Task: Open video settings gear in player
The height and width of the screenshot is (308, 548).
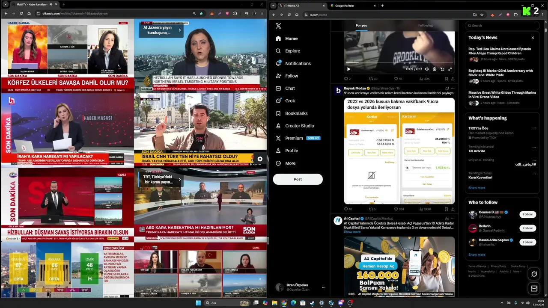Action: [x=435, y=69]
